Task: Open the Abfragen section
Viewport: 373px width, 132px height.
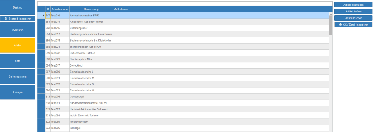Action: pos(17,92)
